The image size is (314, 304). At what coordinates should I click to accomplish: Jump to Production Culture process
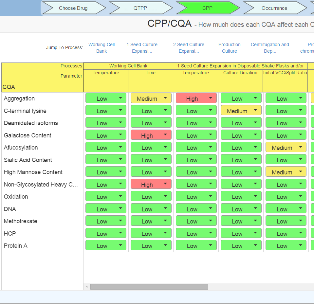(x=230, y=48)
